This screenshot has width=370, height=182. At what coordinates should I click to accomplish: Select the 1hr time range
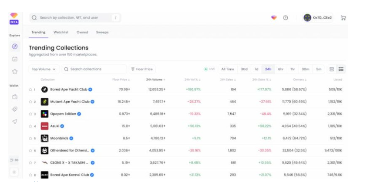[293, 69]
